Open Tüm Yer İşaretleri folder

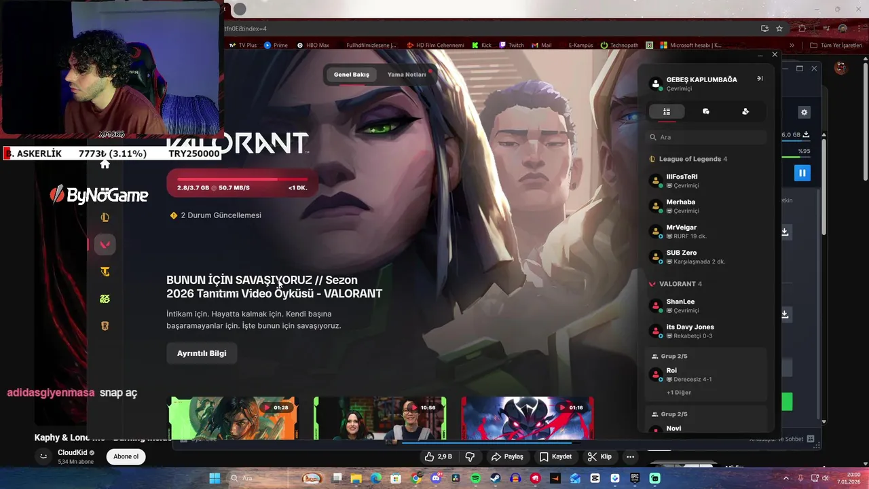[836, 46]
